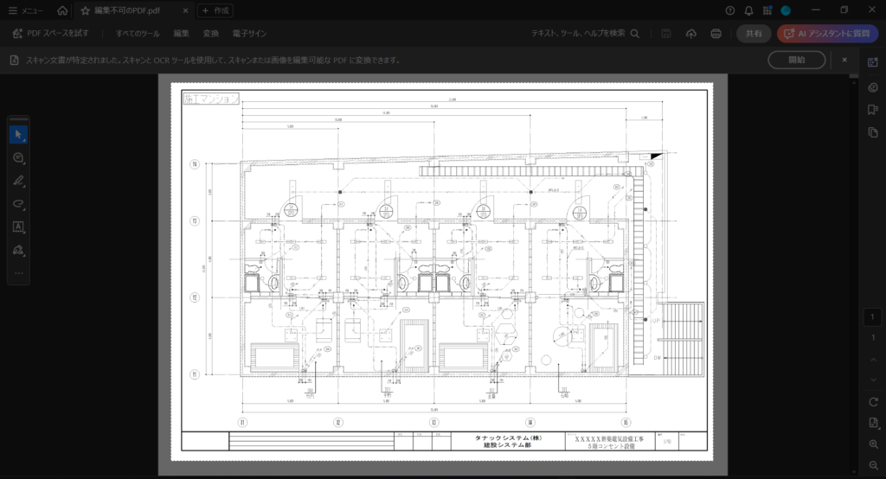The width and height of the screenshot is (886, 479).
Task: Choose the freehand draw tool
Action: (x=18, y=204)
